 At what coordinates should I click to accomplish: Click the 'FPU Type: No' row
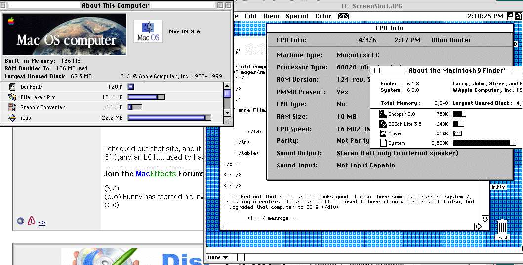click(311, 104)
